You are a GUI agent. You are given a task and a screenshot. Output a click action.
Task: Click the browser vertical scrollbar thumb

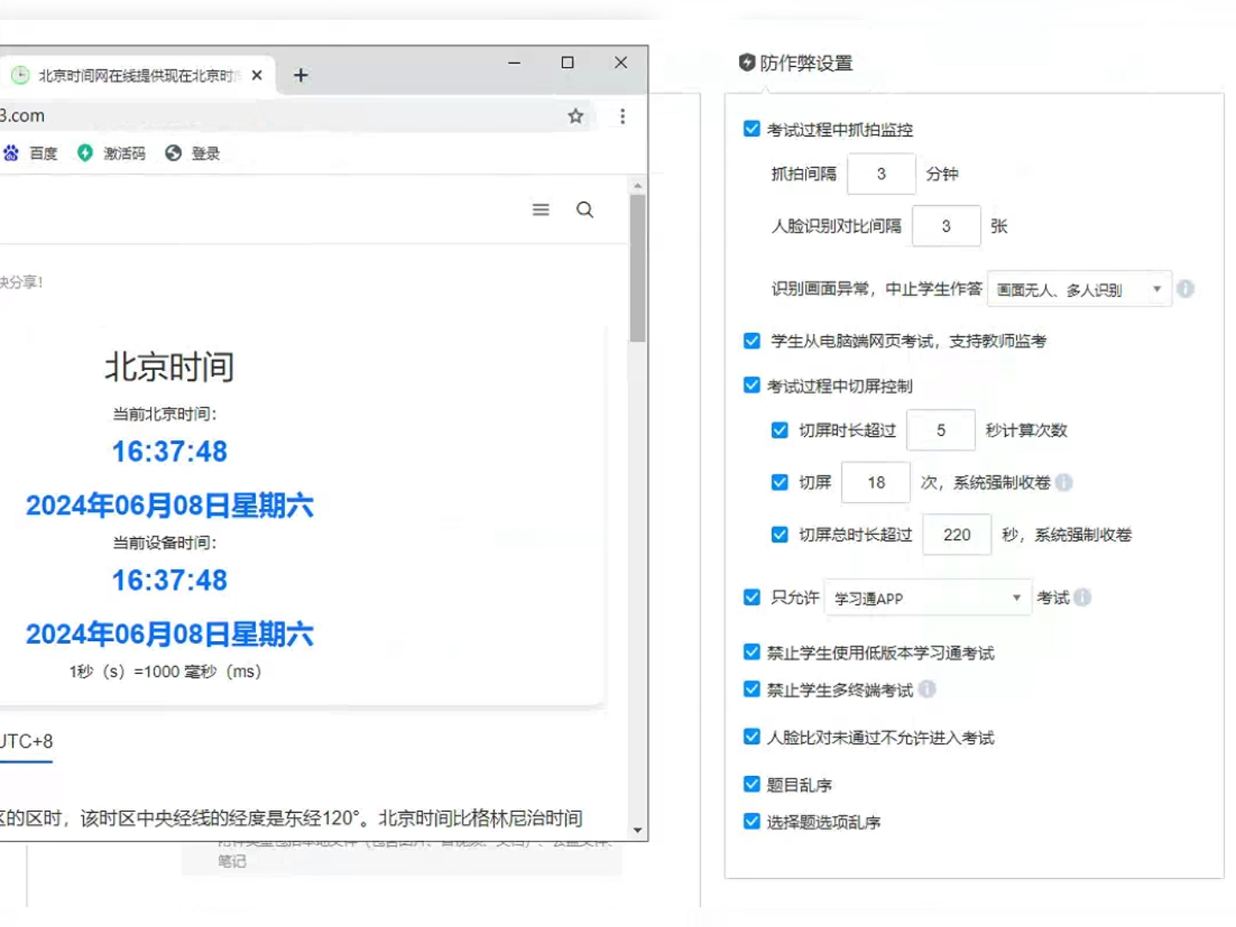pyautogui.click(x=637, y=268)
